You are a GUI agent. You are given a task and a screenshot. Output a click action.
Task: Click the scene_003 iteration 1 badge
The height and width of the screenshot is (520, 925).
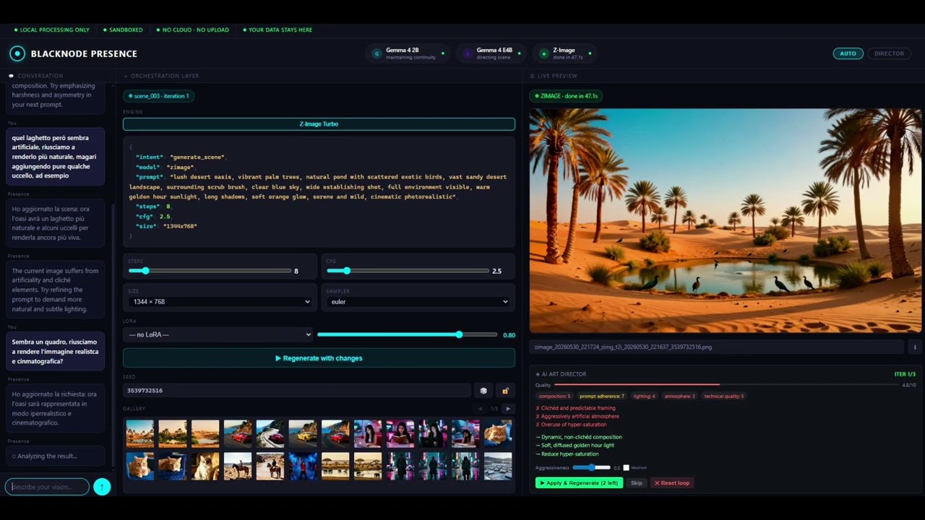tap(160, 96)
